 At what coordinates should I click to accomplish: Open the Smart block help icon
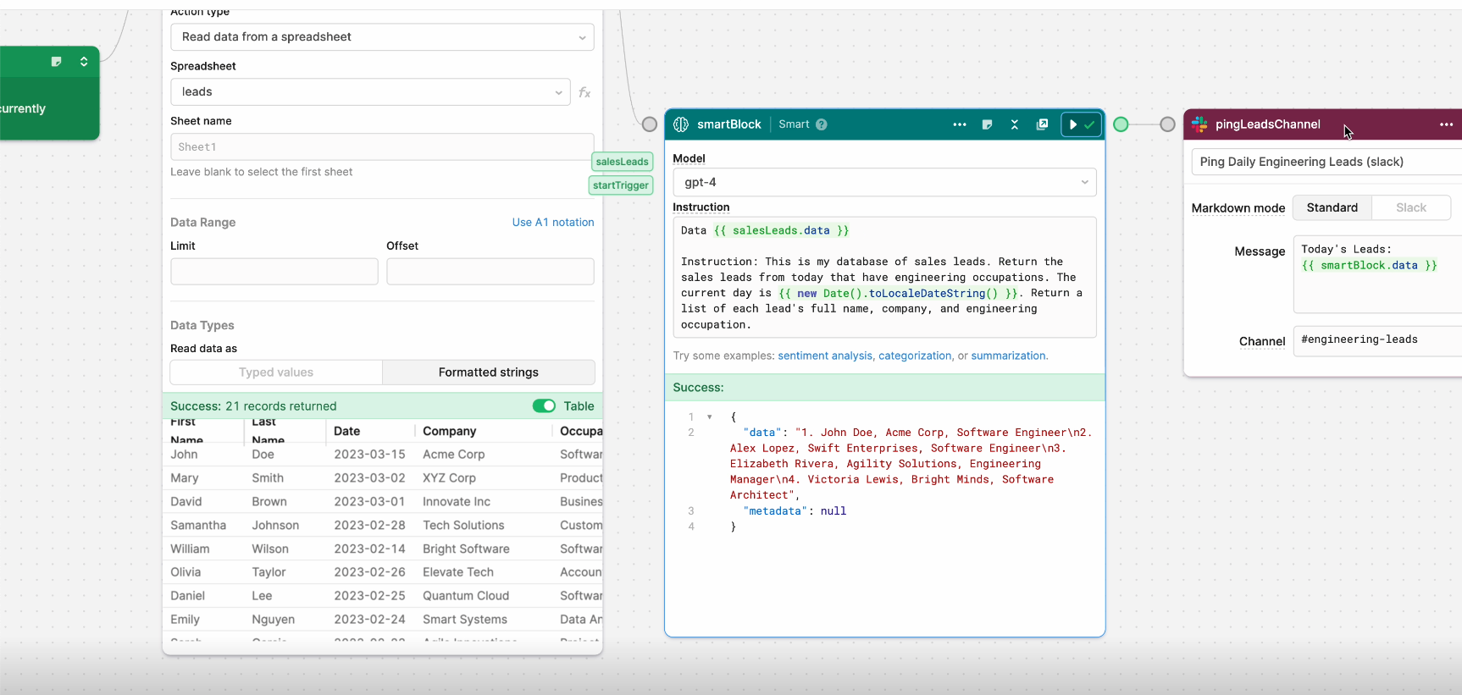pyautogui.click(x=821, y=124)
